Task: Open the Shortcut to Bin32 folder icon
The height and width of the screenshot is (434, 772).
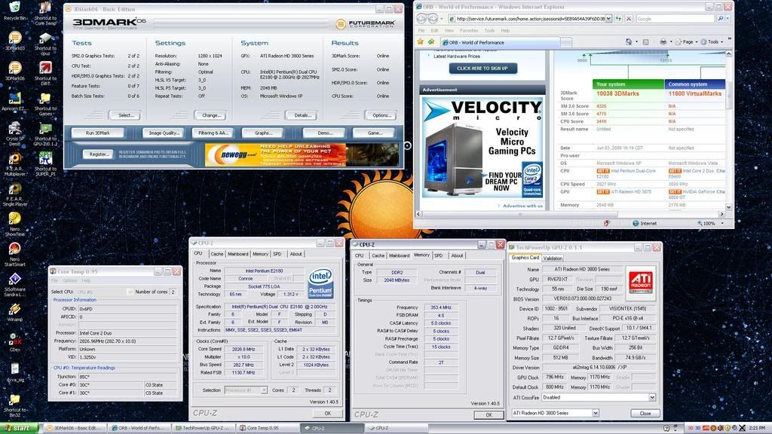Action: point(15,405)
